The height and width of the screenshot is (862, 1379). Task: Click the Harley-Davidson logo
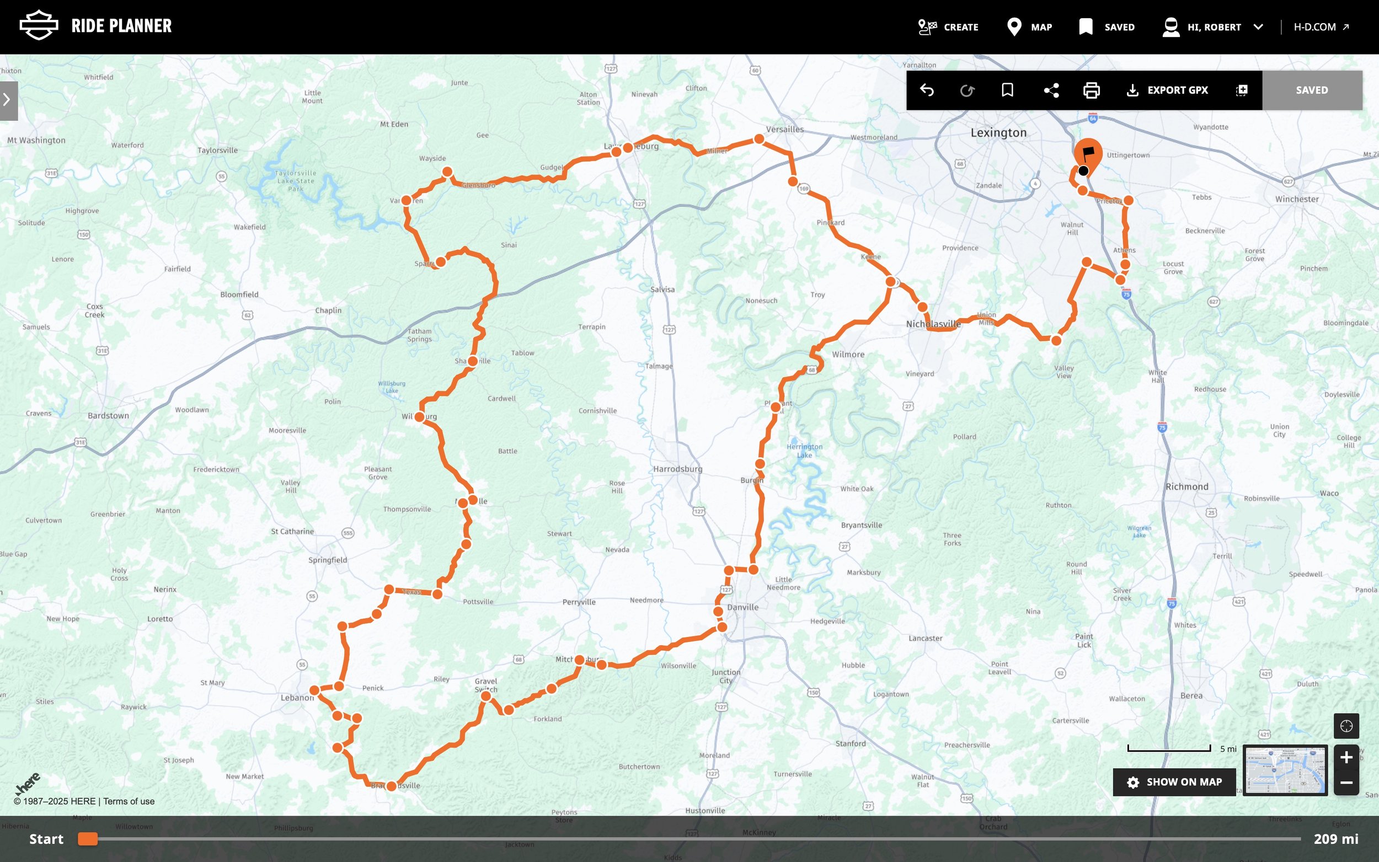tap(39, 26)
